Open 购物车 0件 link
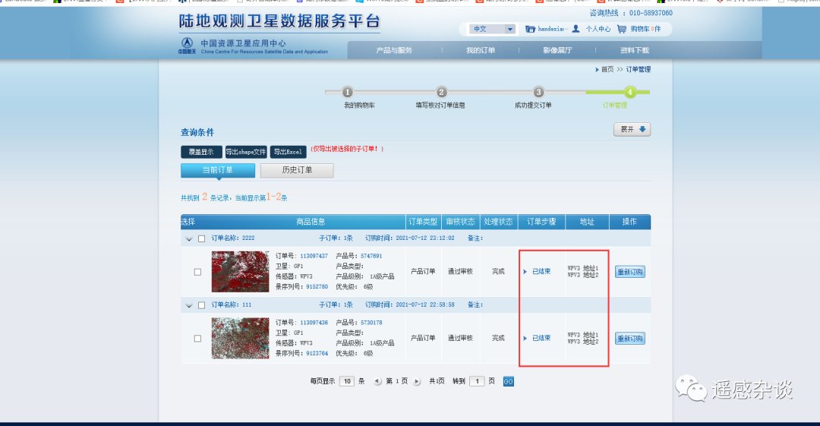Viewport: 820px width, 426px height. pos(645,29)
